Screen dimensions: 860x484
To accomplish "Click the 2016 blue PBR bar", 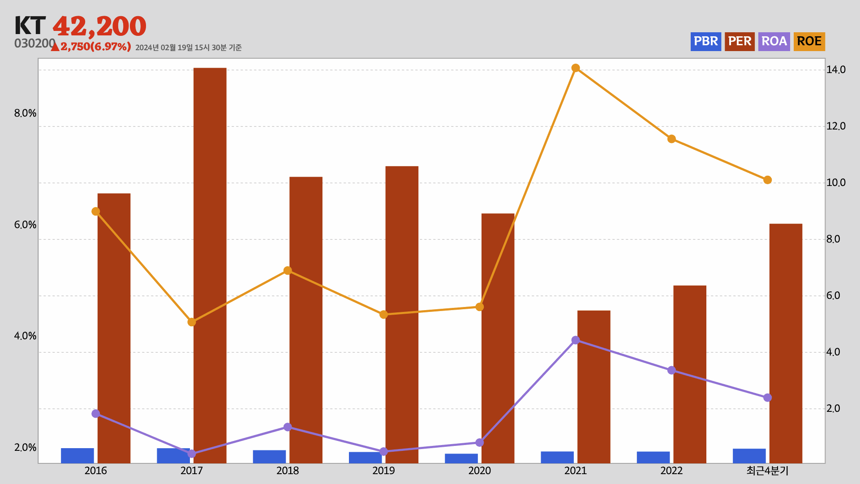I will click(77, 456).
